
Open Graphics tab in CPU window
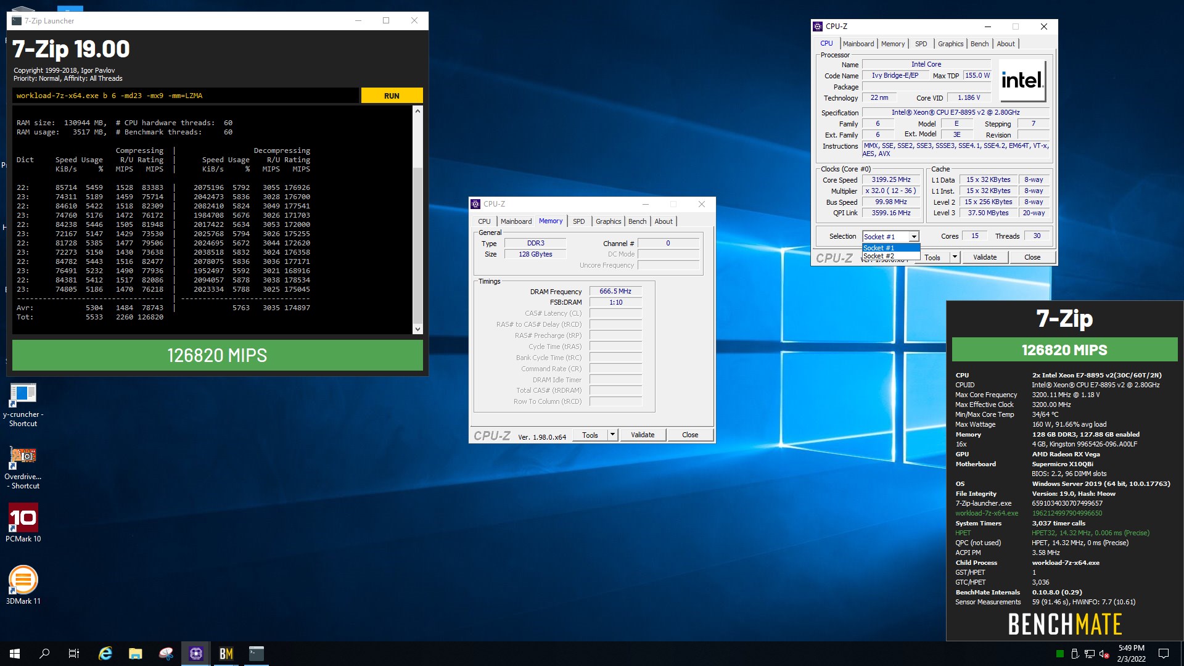(x=950, y=44)
